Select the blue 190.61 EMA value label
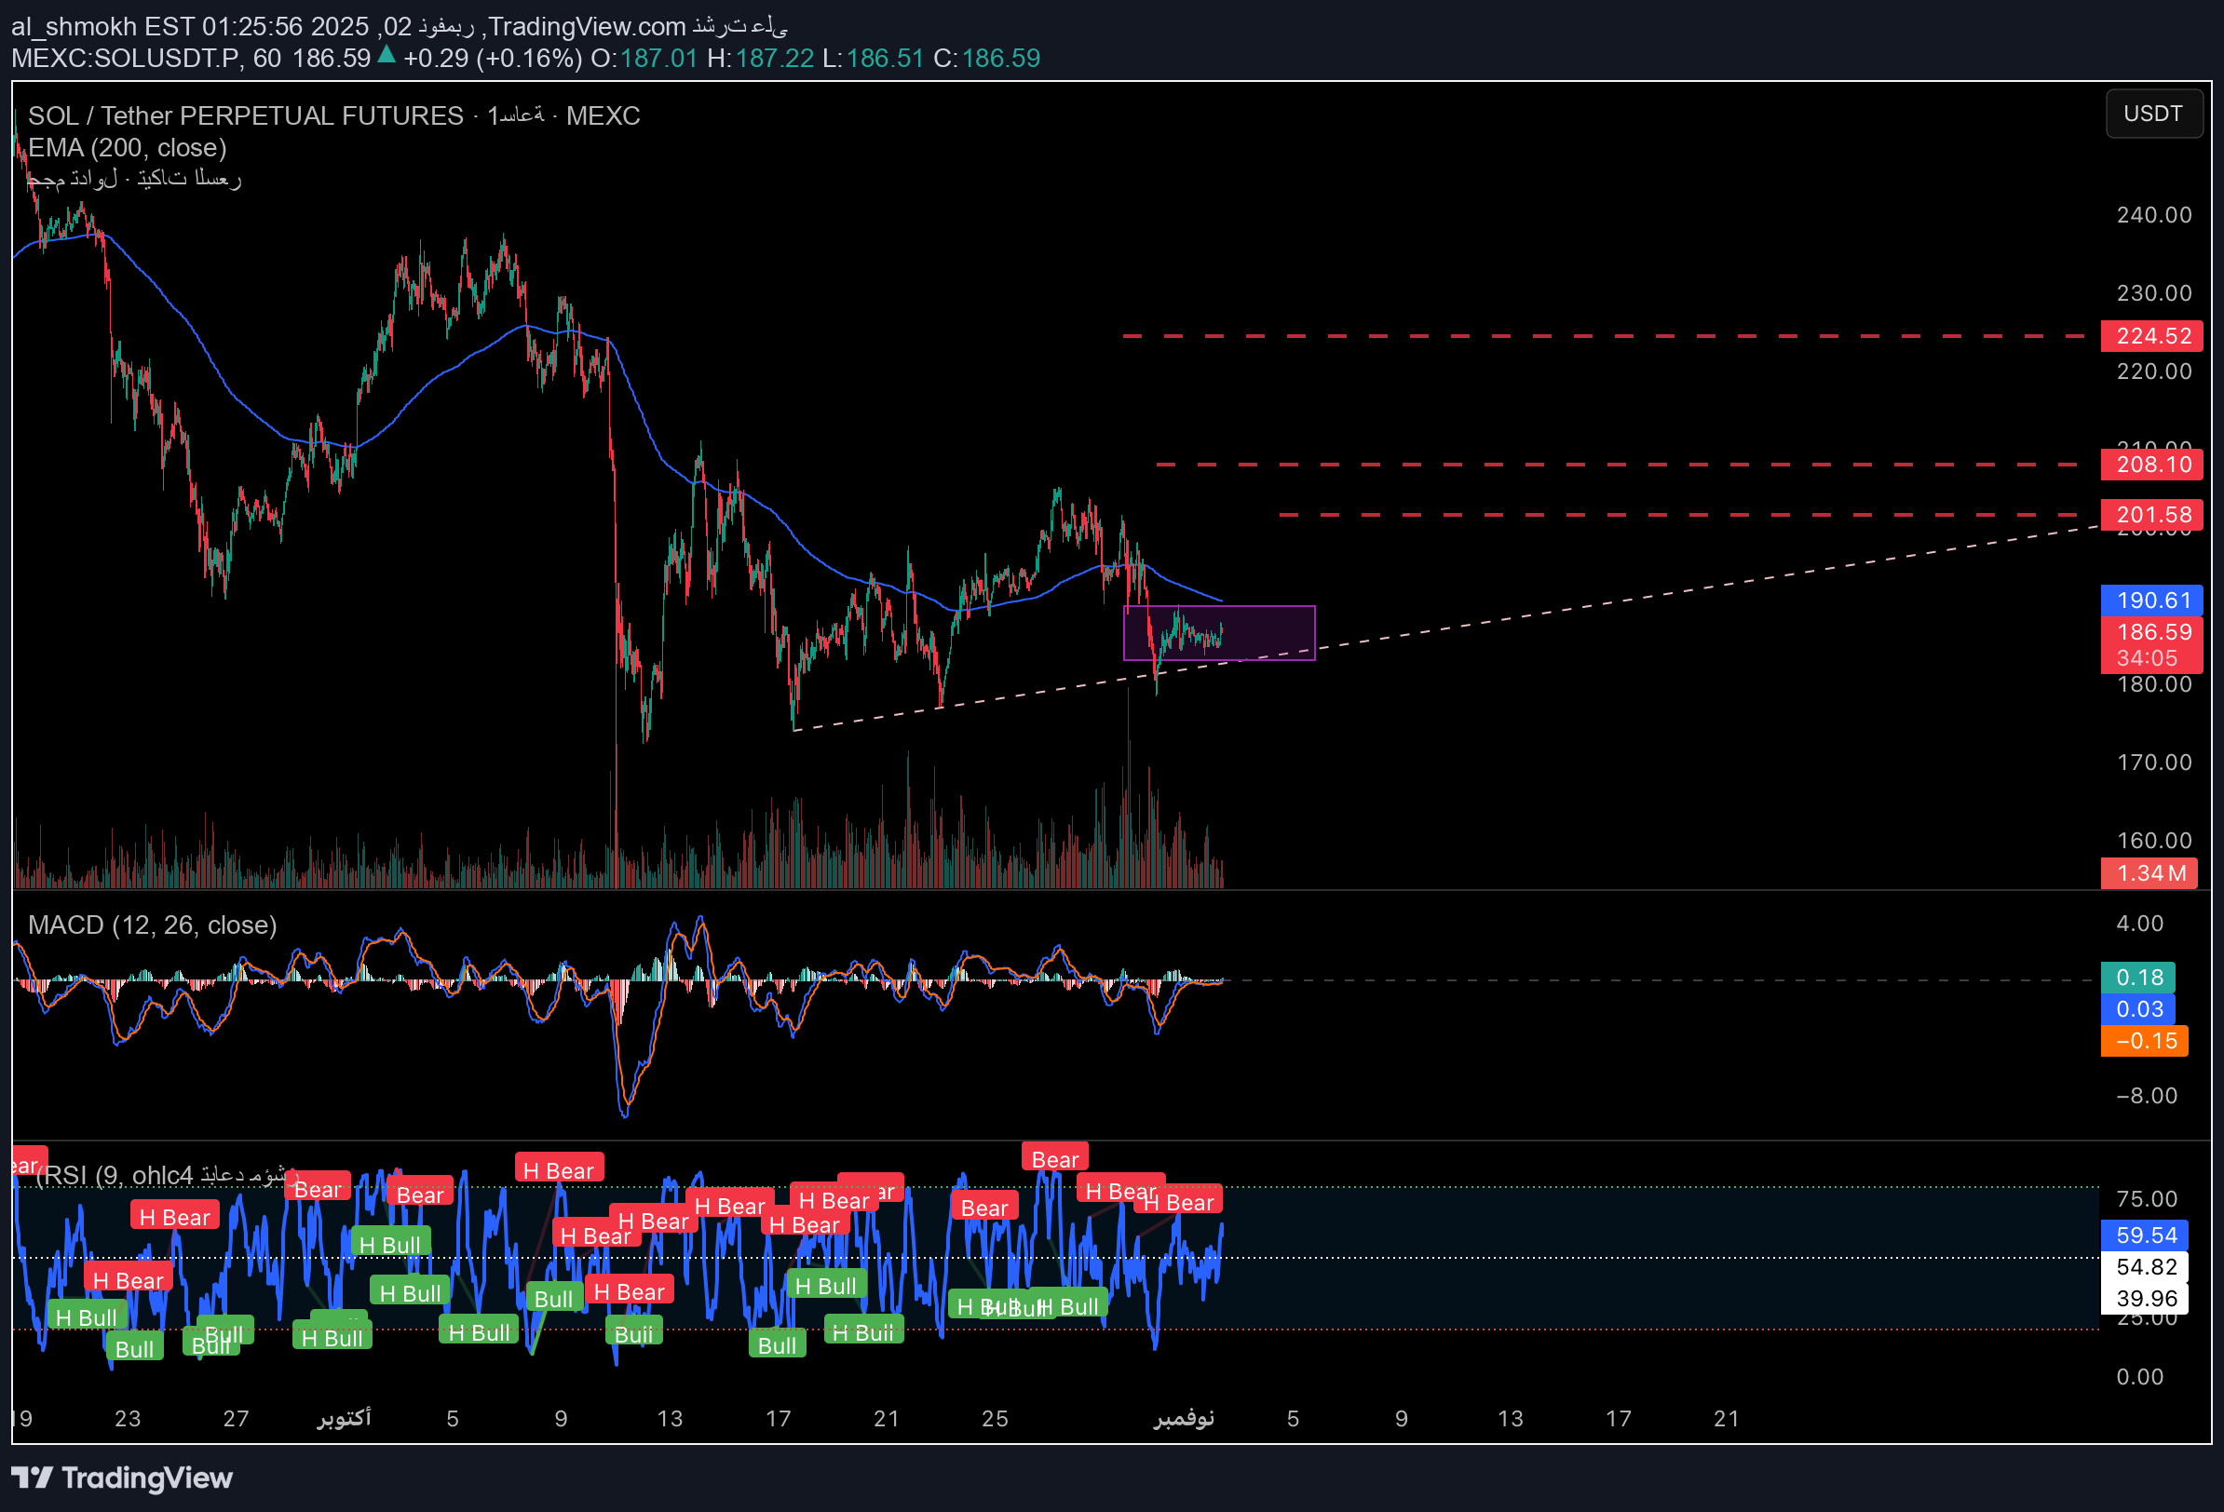Viewport: 2224px width, 1512px height. coord(2151,600)
